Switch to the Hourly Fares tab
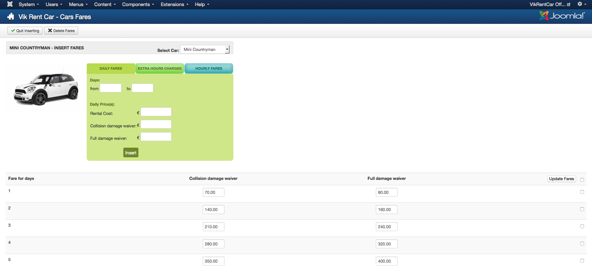Image resolution: width=592 pixels, height=269 pixels. (209, 68)
